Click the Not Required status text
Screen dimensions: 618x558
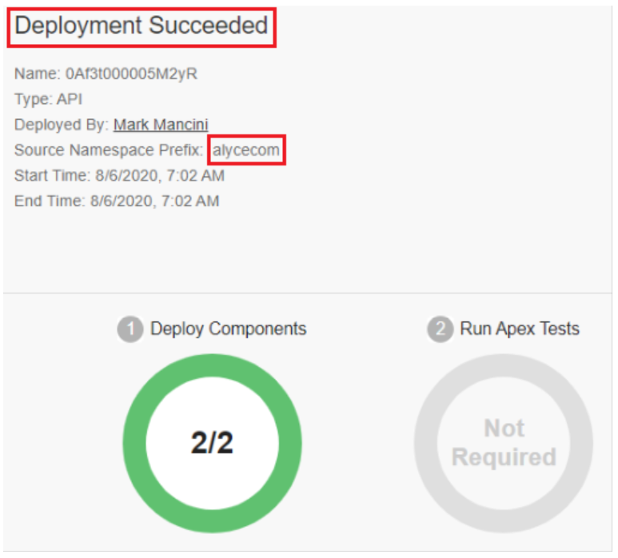(504, 443)
